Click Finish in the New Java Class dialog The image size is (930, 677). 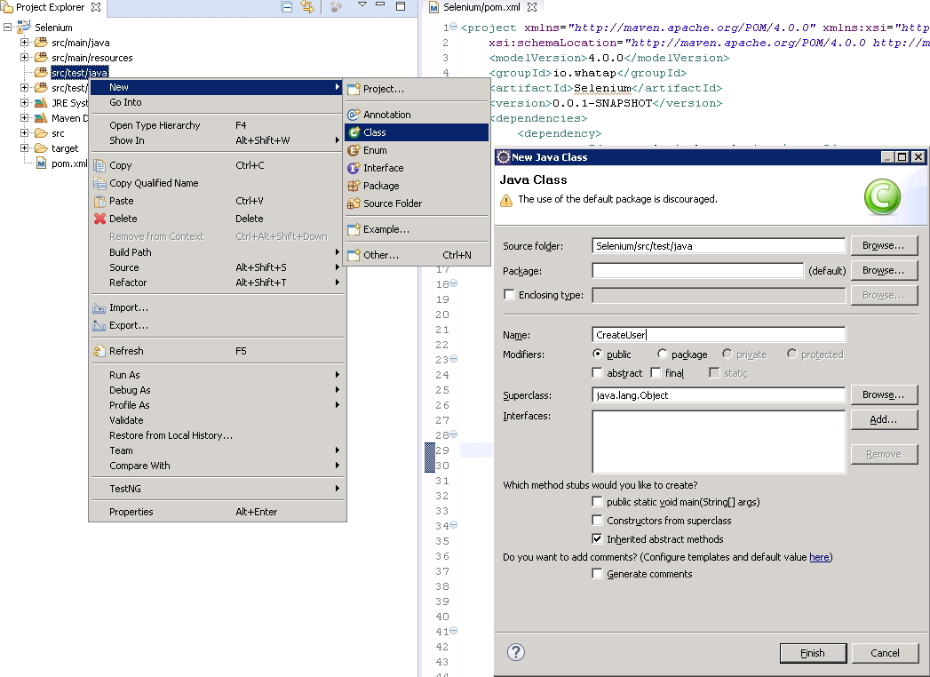812,652
